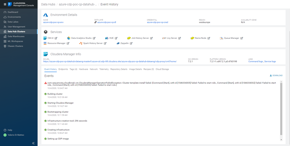290x146 pixels.
Task: Click the azure-cdp-poc-cp-datahub breadcrumb
Action: coord(78,4)
